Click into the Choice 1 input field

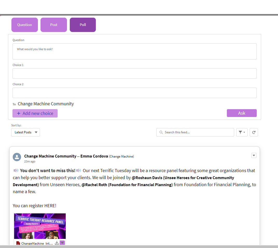(x=134, y=74)
